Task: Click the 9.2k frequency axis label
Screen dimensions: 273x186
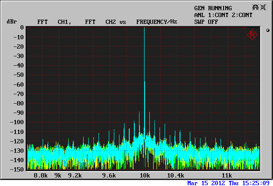Action: [x=75, y=176]
